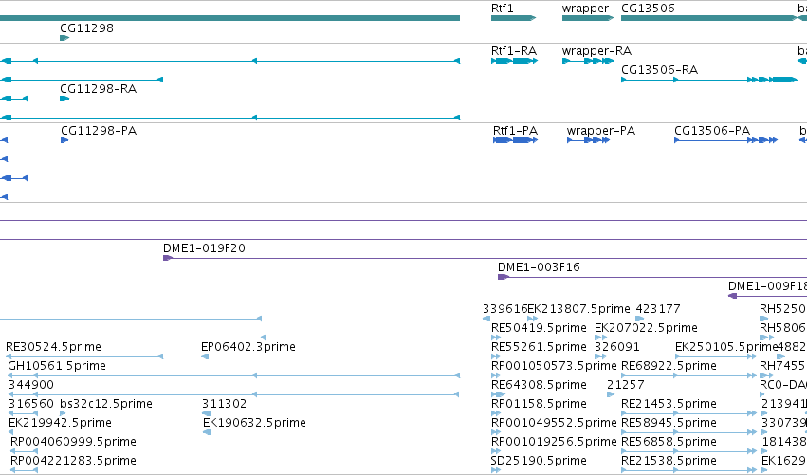Click the DME1-003F16 start marker
Image resolution: width=807 pixels, height=475 pixels.
pyautogui.click(x=503, y=277)
